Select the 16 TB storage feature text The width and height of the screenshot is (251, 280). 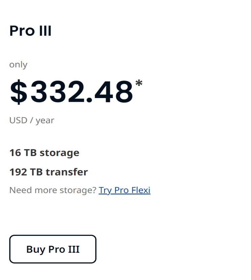[44, 153]
